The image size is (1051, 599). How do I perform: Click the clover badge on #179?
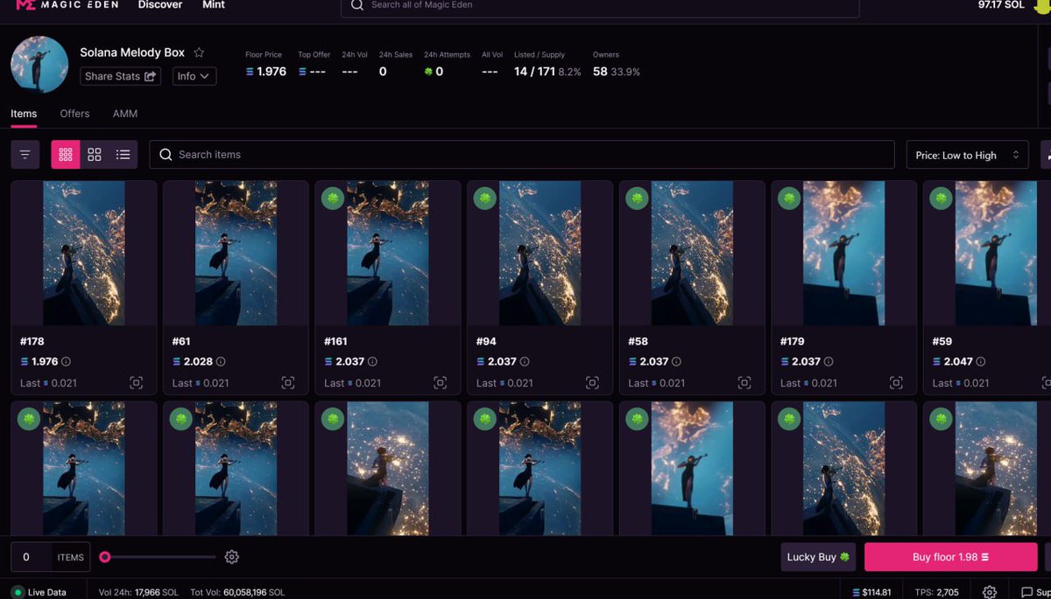tap(788, 199)
